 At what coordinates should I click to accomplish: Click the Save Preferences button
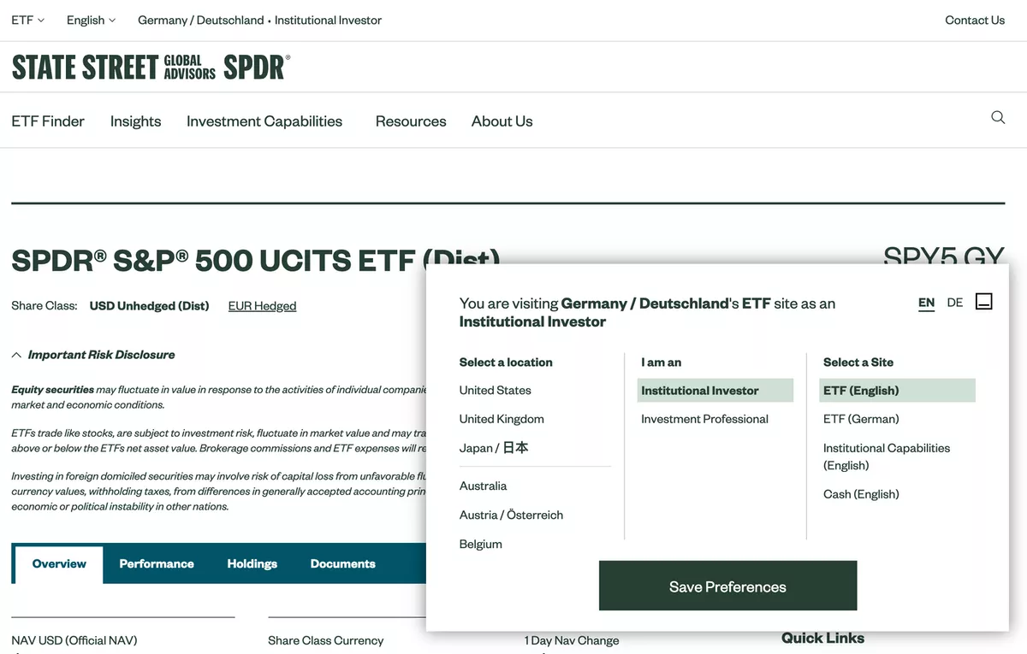tap(727, 586)
